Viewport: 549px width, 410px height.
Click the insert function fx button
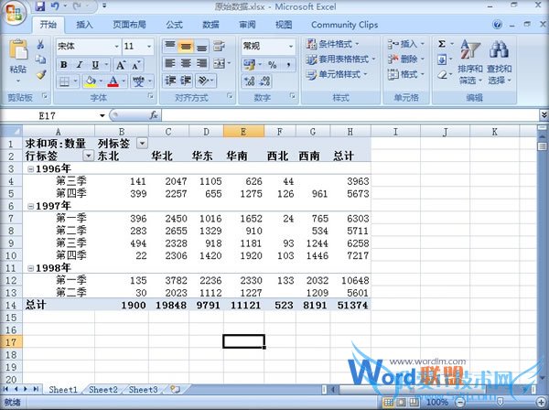pos(154,114)
